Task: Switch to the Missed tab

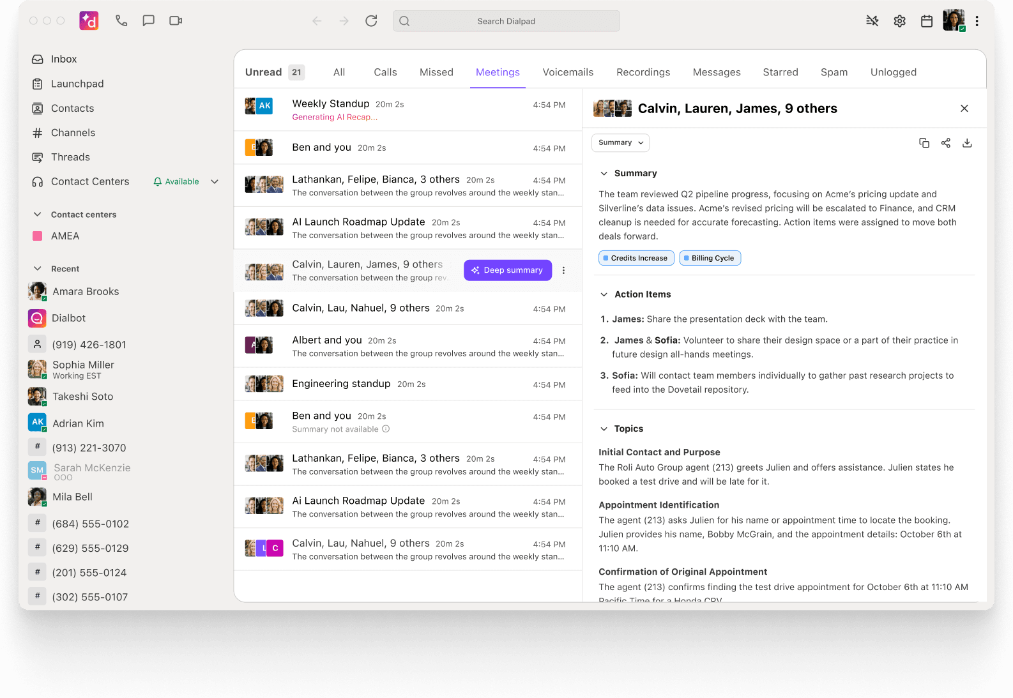Action: point(436,72)
